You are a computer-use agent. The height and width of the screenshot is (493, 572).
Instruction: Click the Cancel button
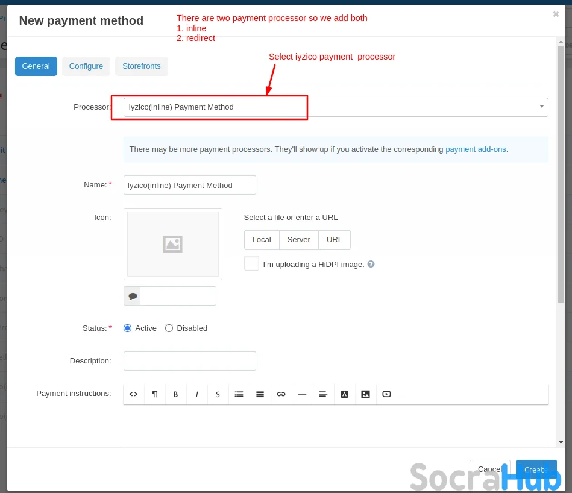(489, 469)
